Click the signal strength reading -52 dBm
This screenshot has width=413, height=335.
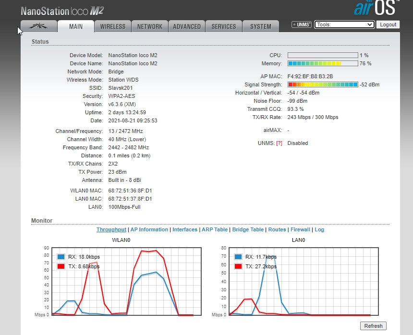[370, 84]
